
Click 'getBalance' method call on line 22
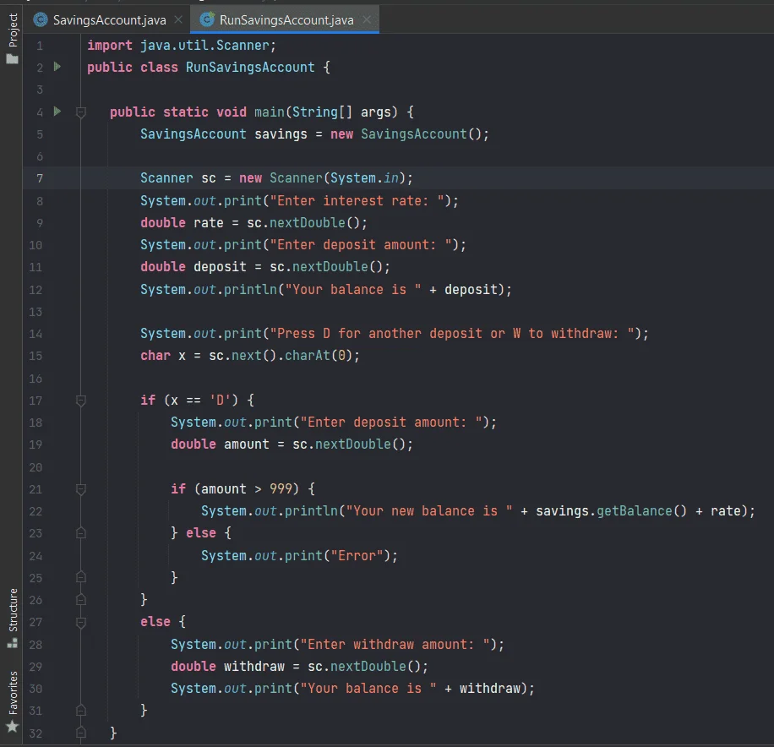click(x=635, y=511)
